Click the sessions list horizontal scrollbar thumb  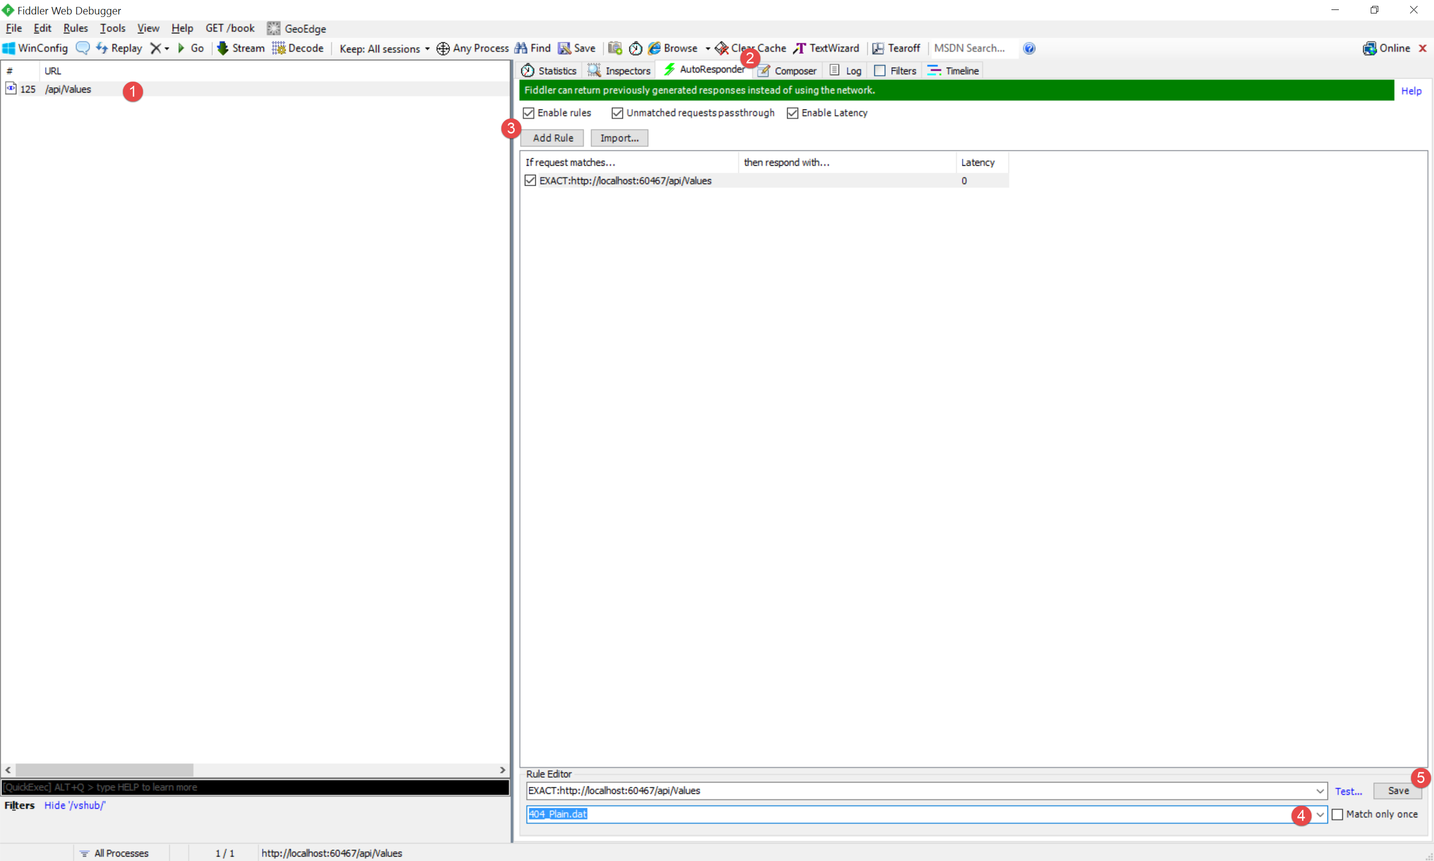[105, 770]
